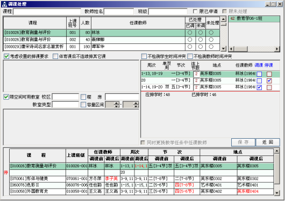Viewport: 285px width, 201px height.
Task: Click the 返回 button
Action: 268,142
